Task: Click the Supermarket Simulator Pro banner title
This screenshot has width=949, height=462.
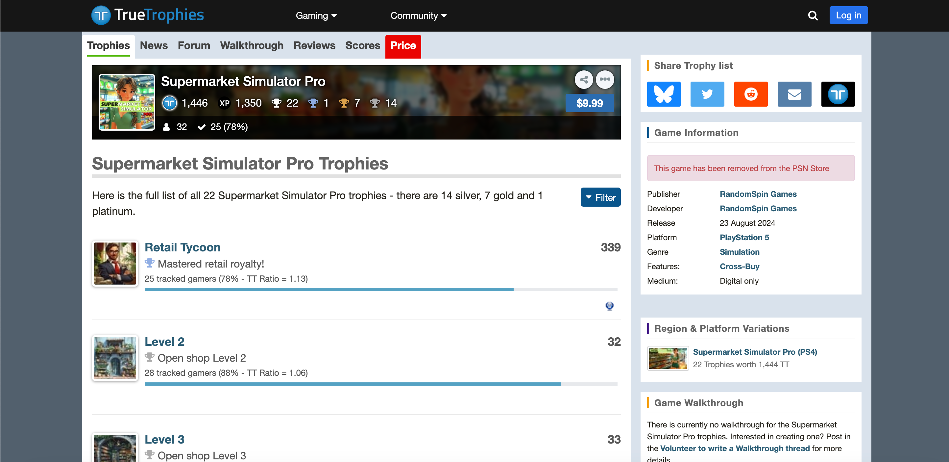Action: pos(243,81)
